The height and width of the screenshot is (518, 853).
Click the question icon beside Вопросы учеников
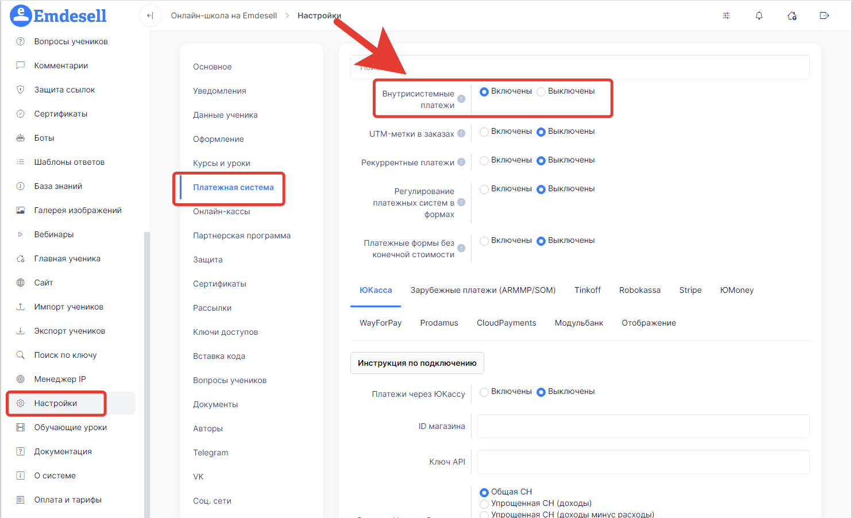pyautogui.click(x=21, y=41)
